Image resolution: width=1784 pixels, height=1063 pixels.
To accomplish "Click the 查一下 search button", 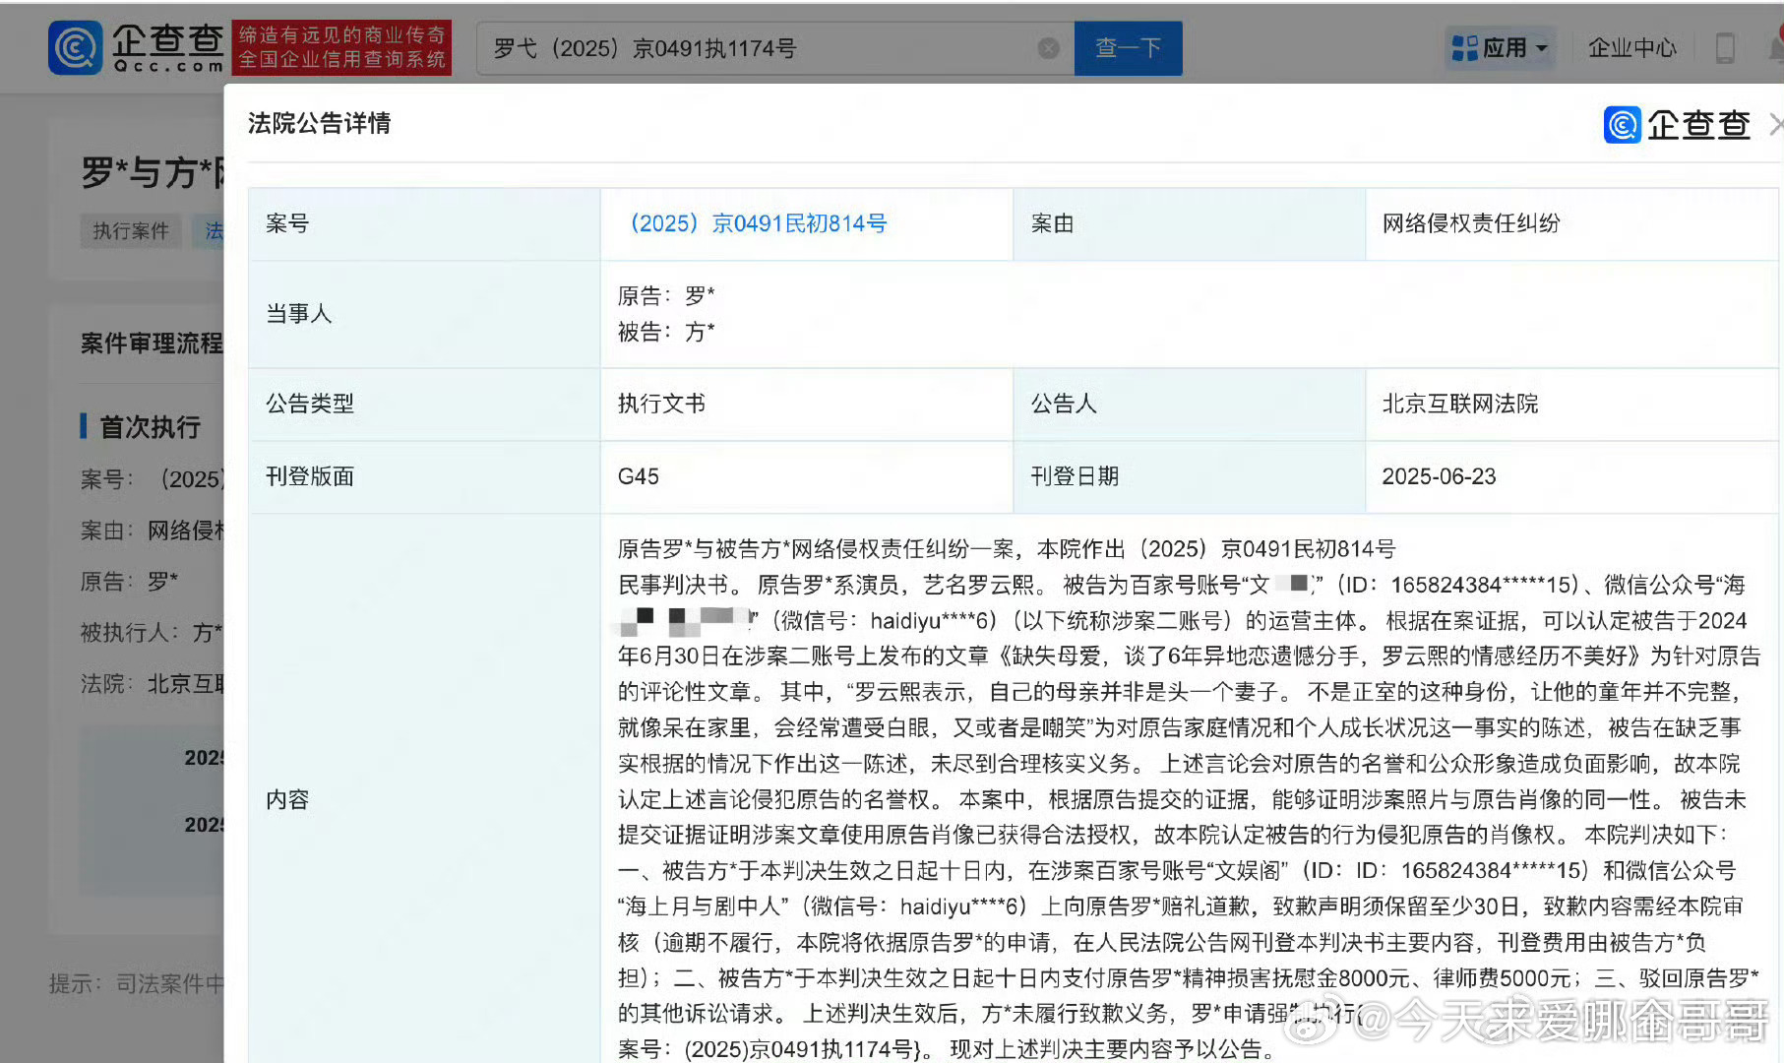I will [x=1128, y=48].
